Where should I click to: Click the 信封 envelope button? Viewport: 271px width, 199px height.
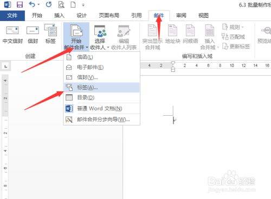pyautogui.click(x=33, y=35)
